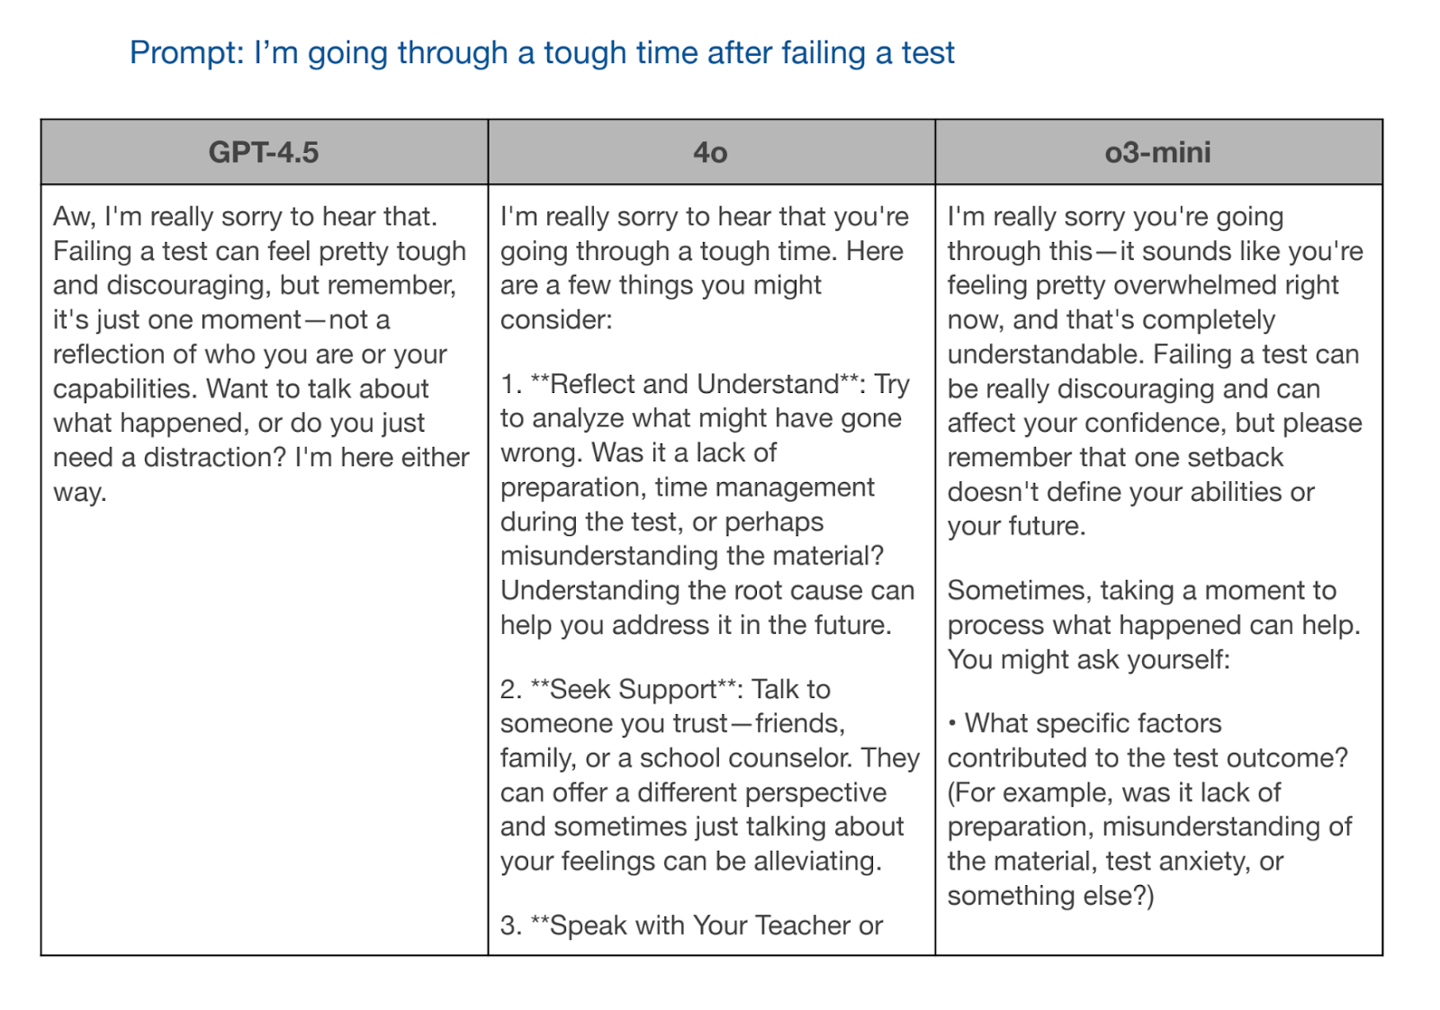Click "Aw, I'm really sorry to hear that."
The height and width of the screenshot is (1010, 1440).
pyautogui.click(x=245, y=217)
